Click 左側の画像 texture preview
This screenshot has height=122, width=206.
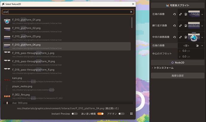pos(194,14)
